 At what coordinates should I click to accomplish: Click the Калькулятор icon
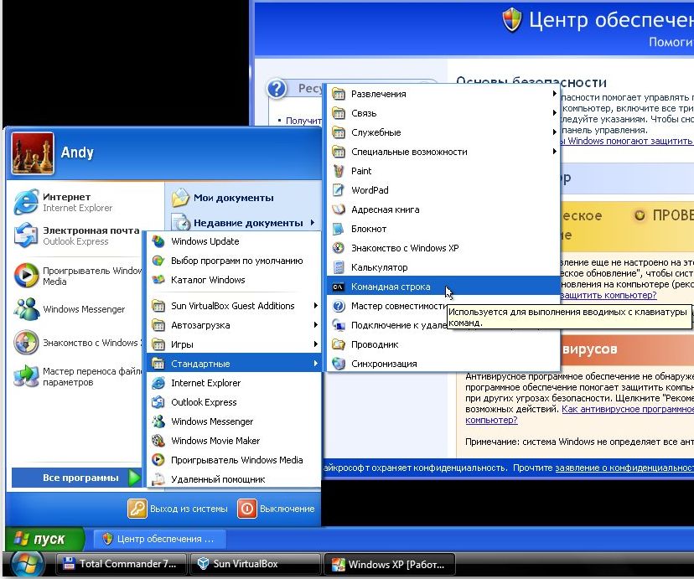[x=339, y=267]
